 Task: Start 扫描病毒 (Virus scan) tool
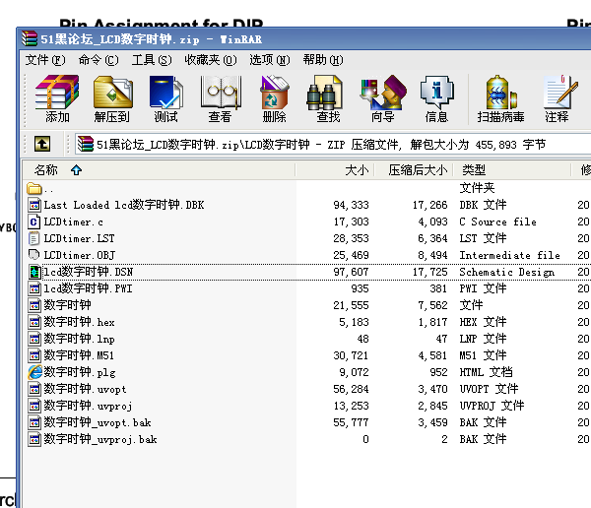[x=500, y=98]
